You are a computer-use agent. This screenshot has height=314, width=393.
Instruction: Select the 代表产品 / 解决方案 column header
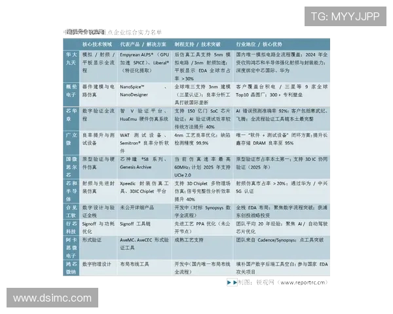click(143, 44)
